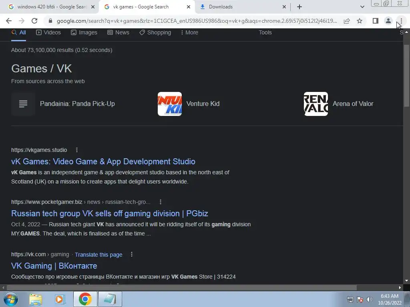
Task: Click the Arena of Valor thumbnail
Action: coord(316,104)
